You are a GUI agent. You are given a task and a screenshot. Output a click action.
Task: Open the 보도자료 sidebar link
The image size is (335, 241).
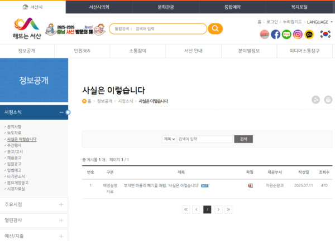pyautogui.click(x=14, y=133)
